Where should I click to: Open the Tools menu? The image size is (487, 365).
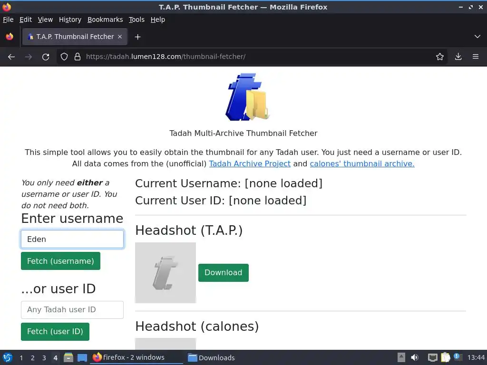pyautogui.click(x=136, y=19)
